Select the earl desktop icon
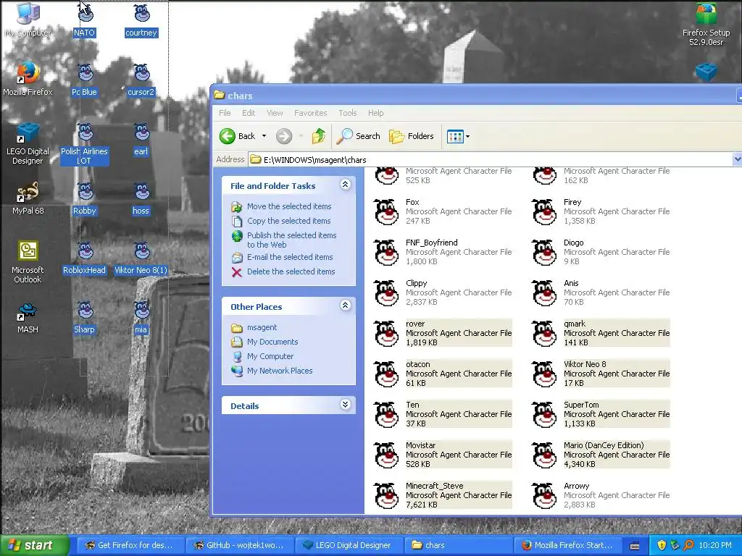Image resolution: width=742 pixels, height=556 pixels. point(141,133)
